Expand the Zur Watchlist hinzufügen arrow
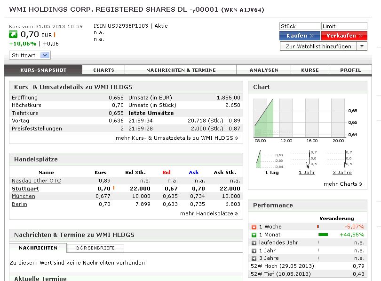 point(362,46)
